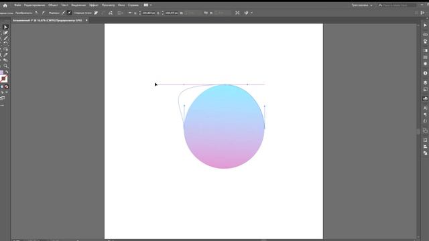Open the Окно menu
Screen dimensions: 429x241
(121, 5)
